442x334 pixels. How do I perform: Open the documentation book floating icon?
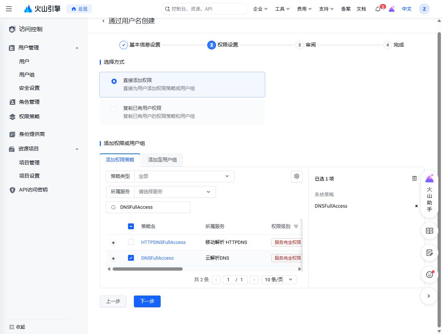point(429,231)
